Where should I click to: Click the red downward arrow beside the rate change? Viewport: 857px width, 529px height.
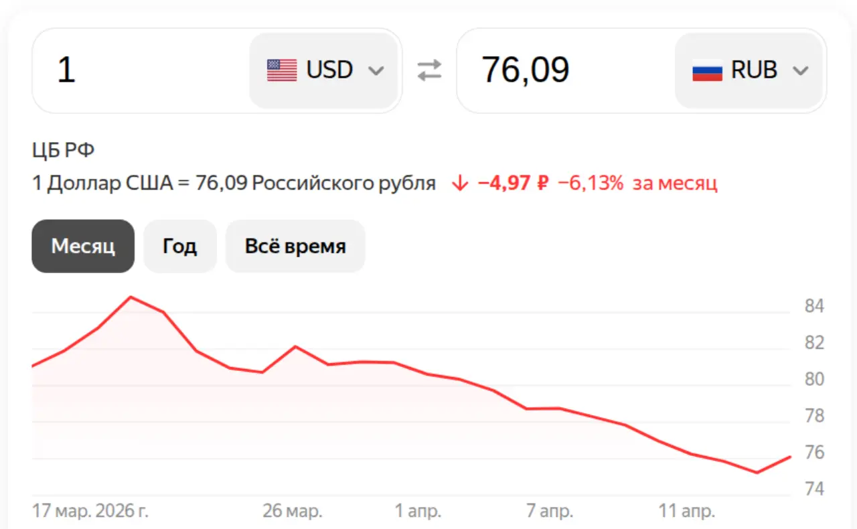click(460, 182)
